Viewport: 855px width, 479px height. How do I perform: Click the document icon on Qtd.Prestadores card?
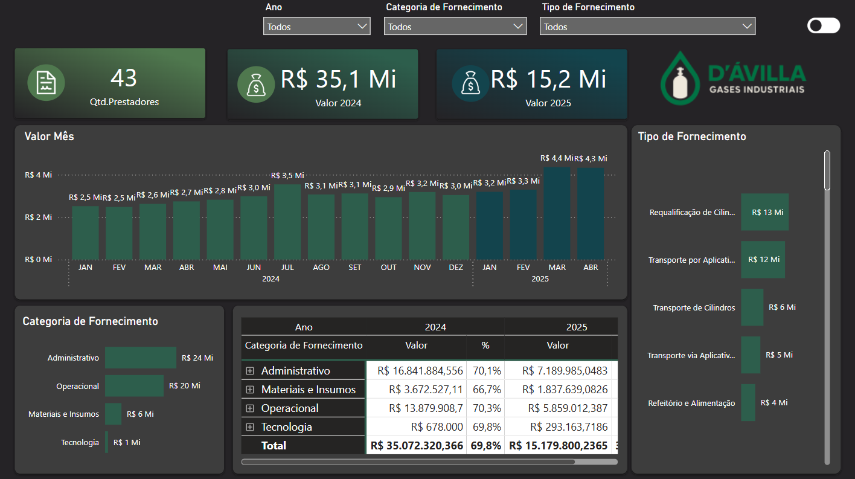click(46, 83)
